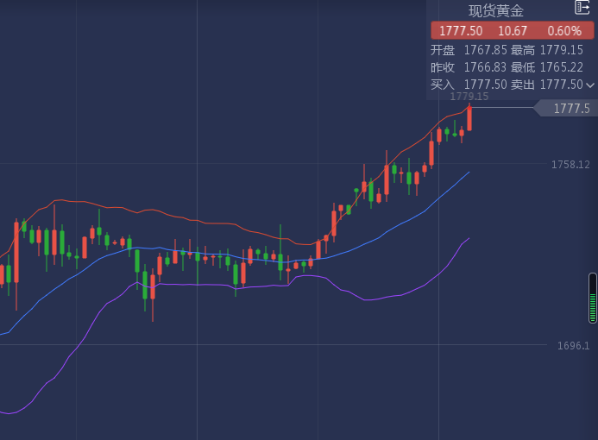Expand the quote details chevron after 卖出 price
Screen dimensions: 598x440
tap(590, 85)
